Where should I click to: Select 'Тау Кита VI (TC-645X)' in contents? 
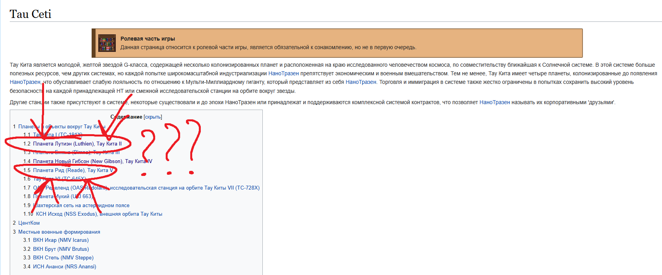(59, 179)
